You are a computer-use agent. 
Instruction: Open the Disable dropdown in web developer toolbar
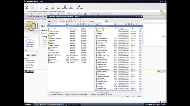pos(28,14)
